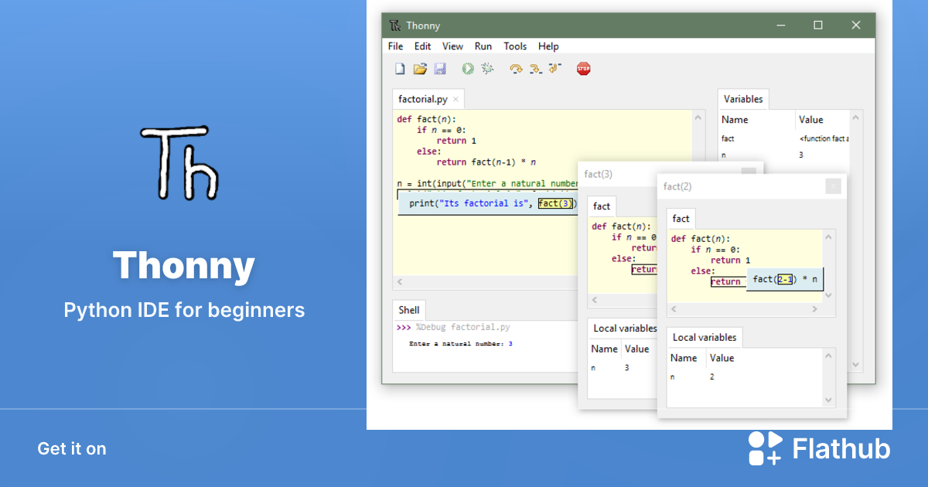The width and height of the screenshot is (928, 487).
Task: Select the factorial.py editor tab
Action: click(422, 99)
